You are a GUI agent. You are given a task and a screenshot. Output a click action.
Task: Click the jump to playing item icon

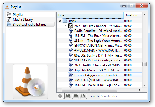point(83,96)
